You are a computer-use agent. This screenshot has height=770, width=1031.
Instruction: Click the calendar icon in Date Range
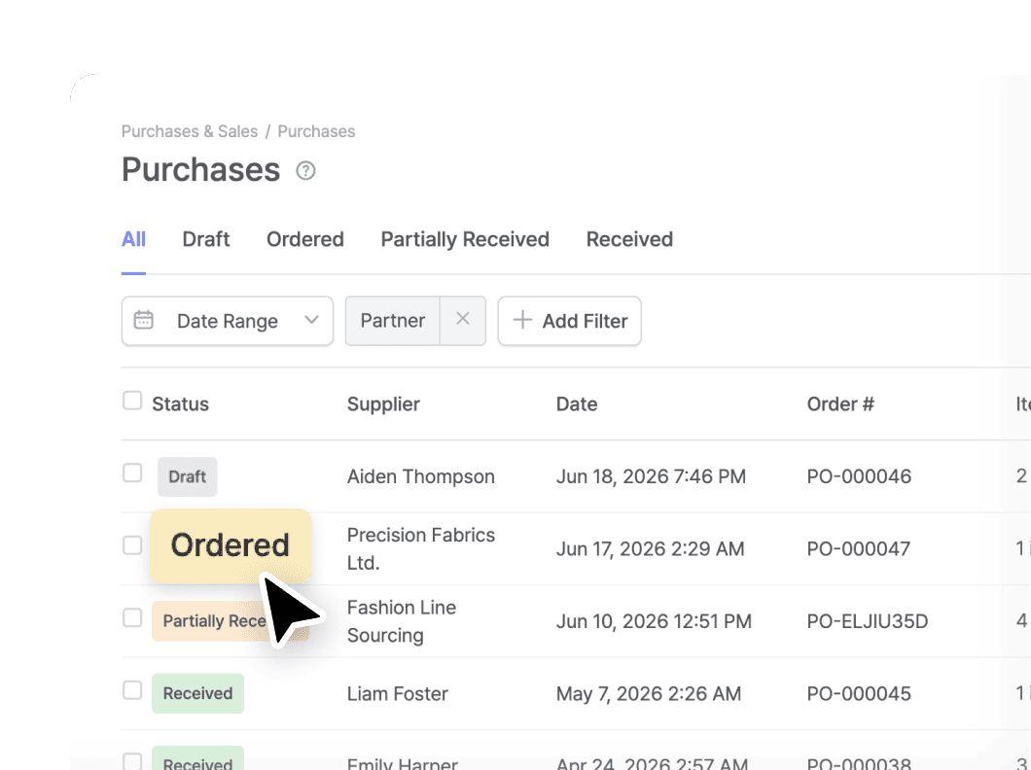pos(143,320)
